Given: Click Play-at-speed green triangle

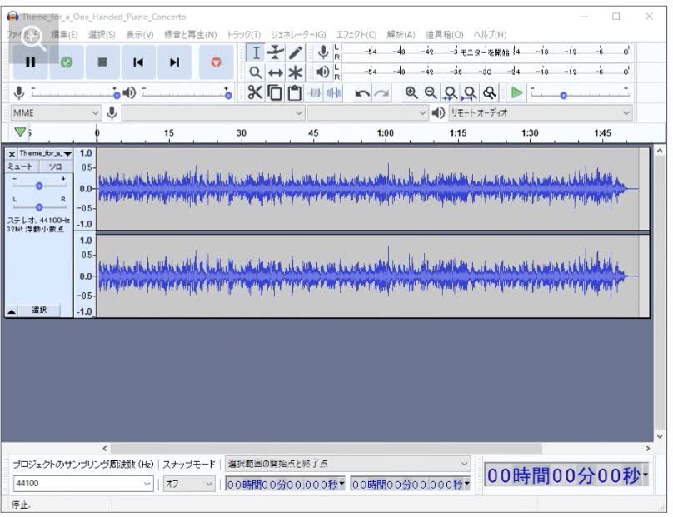Looking at the screenshot, I should pyautogui.click(x=516, y=92).
